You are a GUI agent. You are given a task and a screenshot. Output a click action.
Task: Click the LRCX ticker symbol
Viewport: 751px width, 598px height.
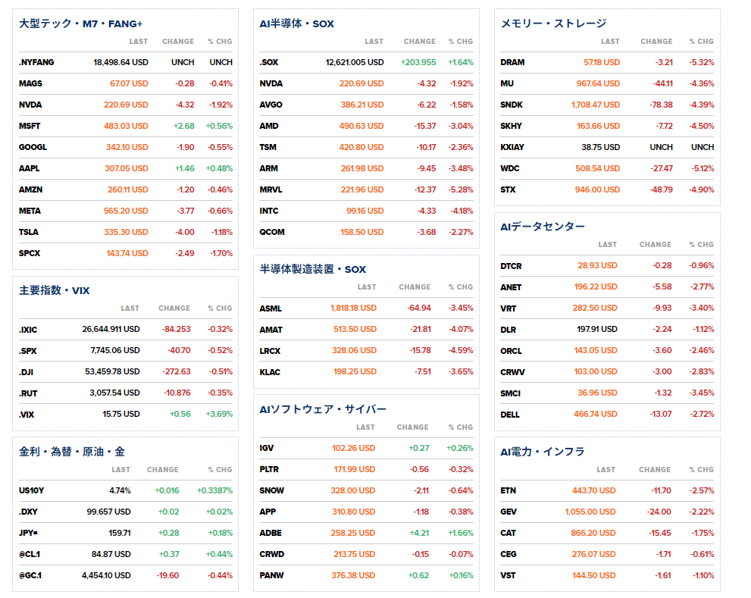tap(270, 351)
